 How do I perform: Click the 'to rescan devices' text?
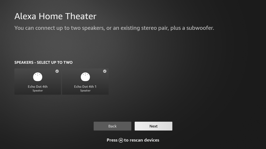tap(141, 140)
